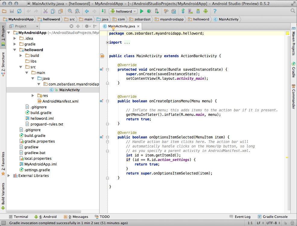This screenshot has width=297, height=226.
Task: Select the MyAndroidApp breadcrumb
Action: (x=18, y=19)
